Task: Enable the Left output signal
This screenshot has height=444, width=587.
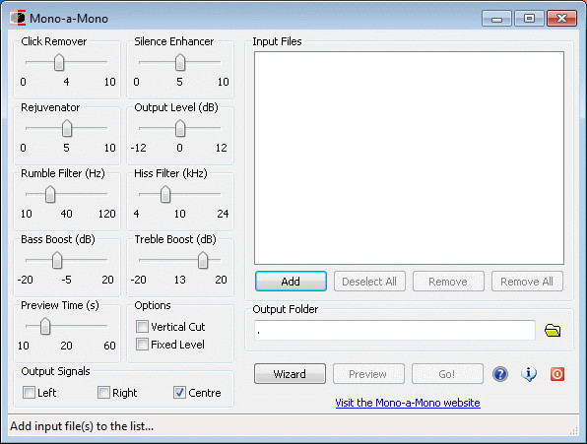Action: [29, 393]
